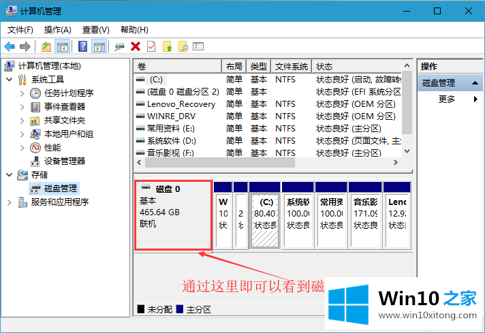Viewport: 485px width, 333px height.
Task: Open the 操作(A) menu
Action: (x=58, y=30)
